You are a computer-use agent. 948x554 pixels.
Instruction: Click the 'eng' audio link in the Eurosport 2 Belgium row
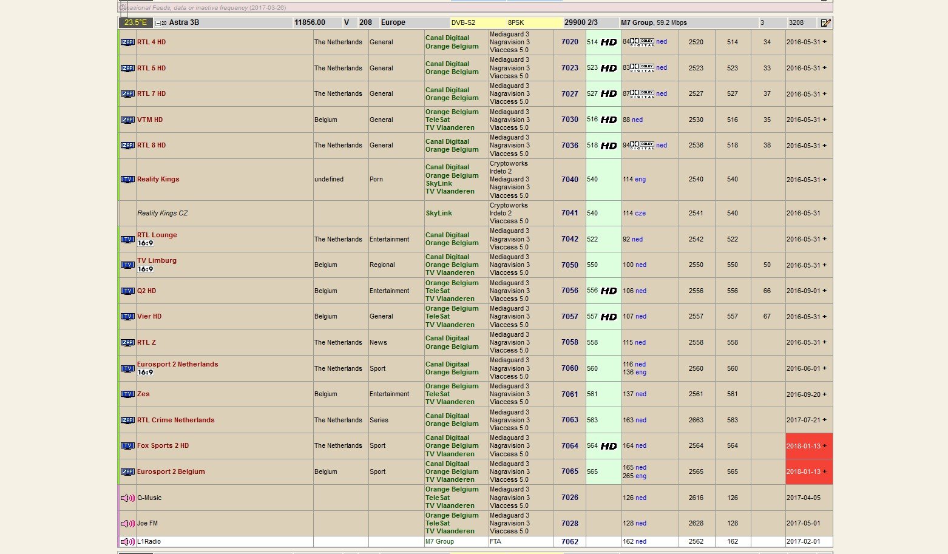(x=641, y=476)
